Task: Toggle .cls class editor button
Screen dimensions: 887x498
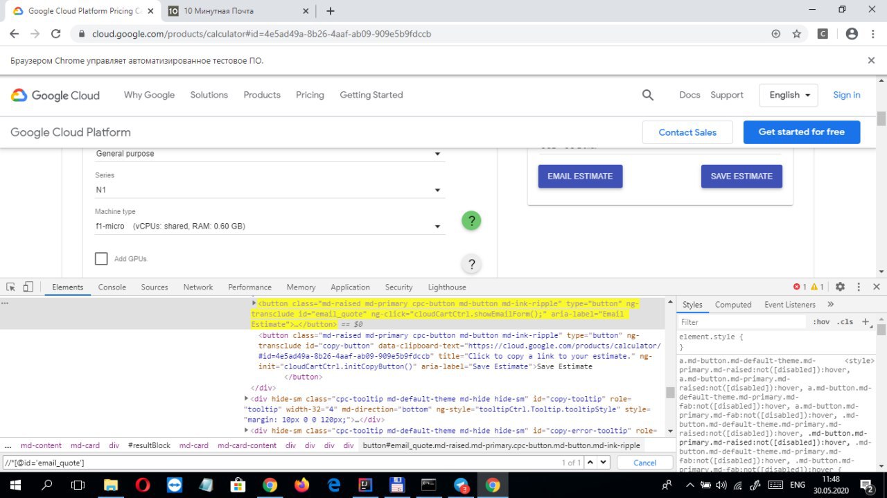Action: pyautogui.click(x=845, y=321)
